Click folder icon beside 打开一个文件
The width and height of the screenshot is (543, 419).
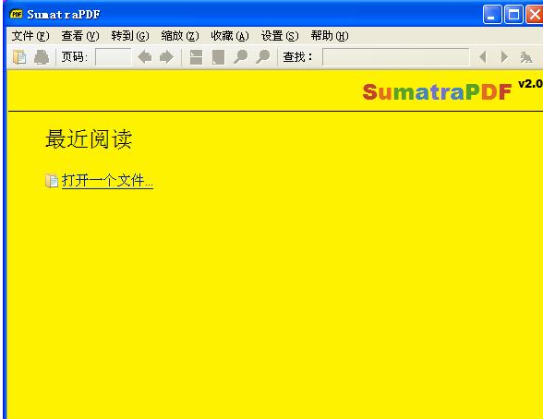pyautogui.click(x=52, y=181)
